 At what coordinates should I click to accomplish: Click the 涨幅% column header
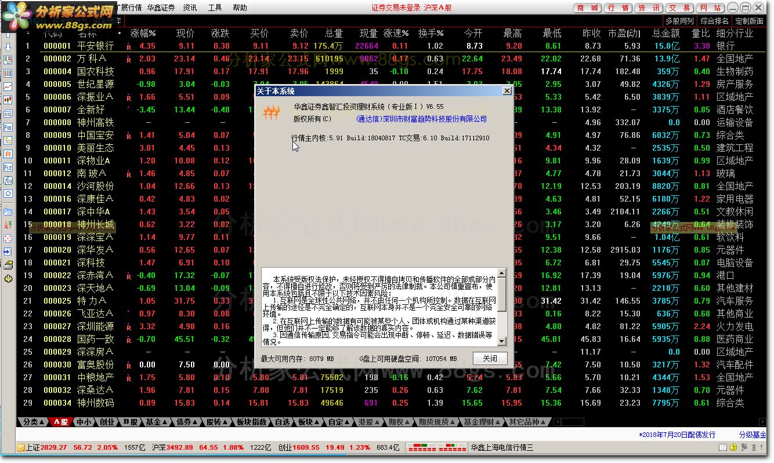pyautogui.click(x=143, y=34)
